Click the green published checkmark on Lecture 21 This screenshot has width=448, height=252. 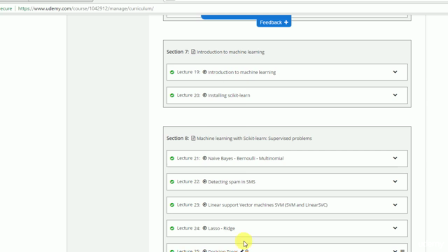172,158
